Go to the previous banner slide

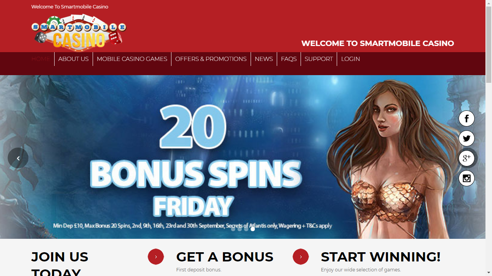18,158
